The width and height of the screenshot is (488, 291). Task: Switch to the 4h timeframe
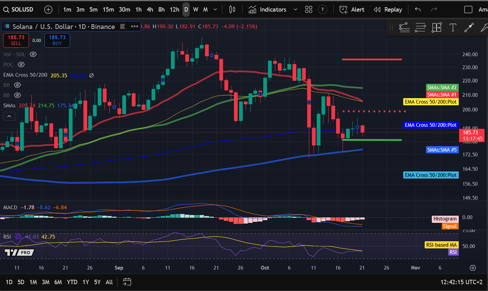(150, 10)
